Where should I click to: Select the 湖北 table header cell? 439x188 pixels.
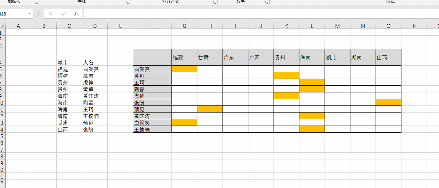[x=337, y=57]
